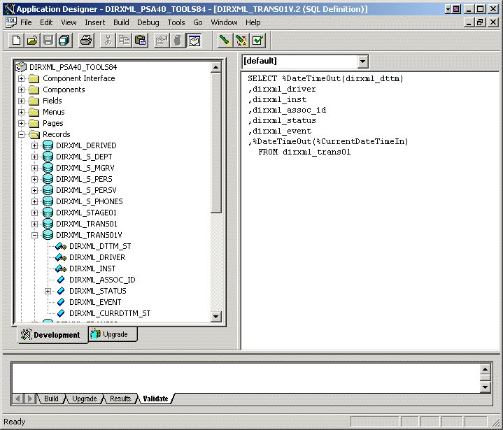Click the Paste clipboard toolbar icon
This screenshot has height=430, width=503.
click(x=139, y=41)
